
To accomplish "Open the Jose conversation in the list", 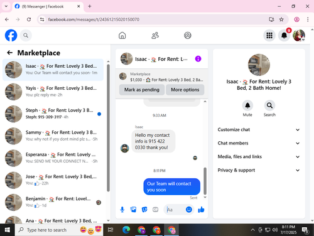I will click(53, 180).
